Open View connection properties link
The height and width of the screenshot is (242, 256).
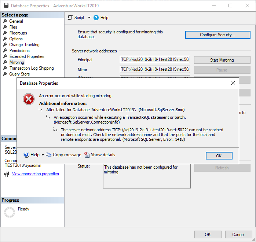click(x=36, y=174)
